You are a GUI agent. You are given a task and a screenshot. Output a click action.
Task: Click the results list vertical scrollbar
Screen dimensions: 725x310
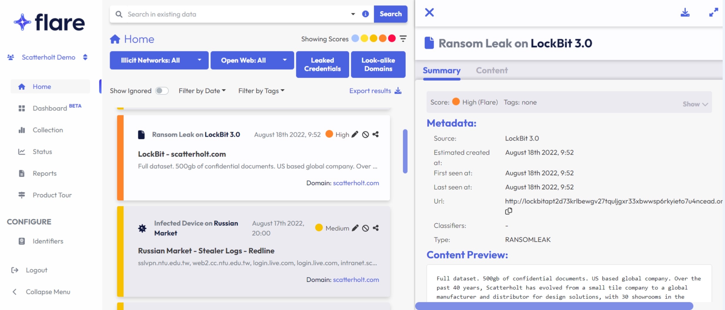tap(405, 151)
